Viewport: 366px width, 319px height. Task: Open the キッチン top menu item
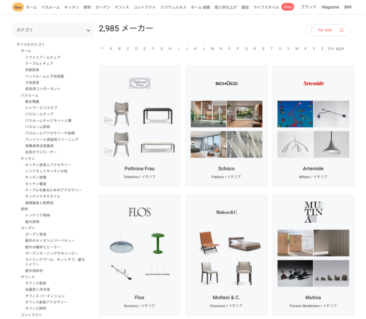[71, 7]
